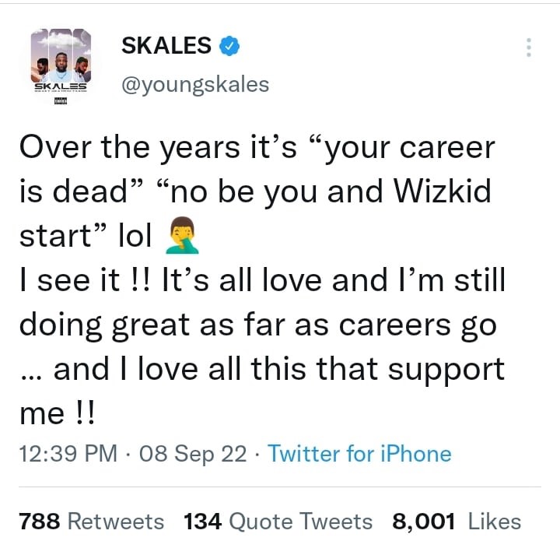The image size is (560, 548).
Task: Click the blue verified badge
Action: 229,47
